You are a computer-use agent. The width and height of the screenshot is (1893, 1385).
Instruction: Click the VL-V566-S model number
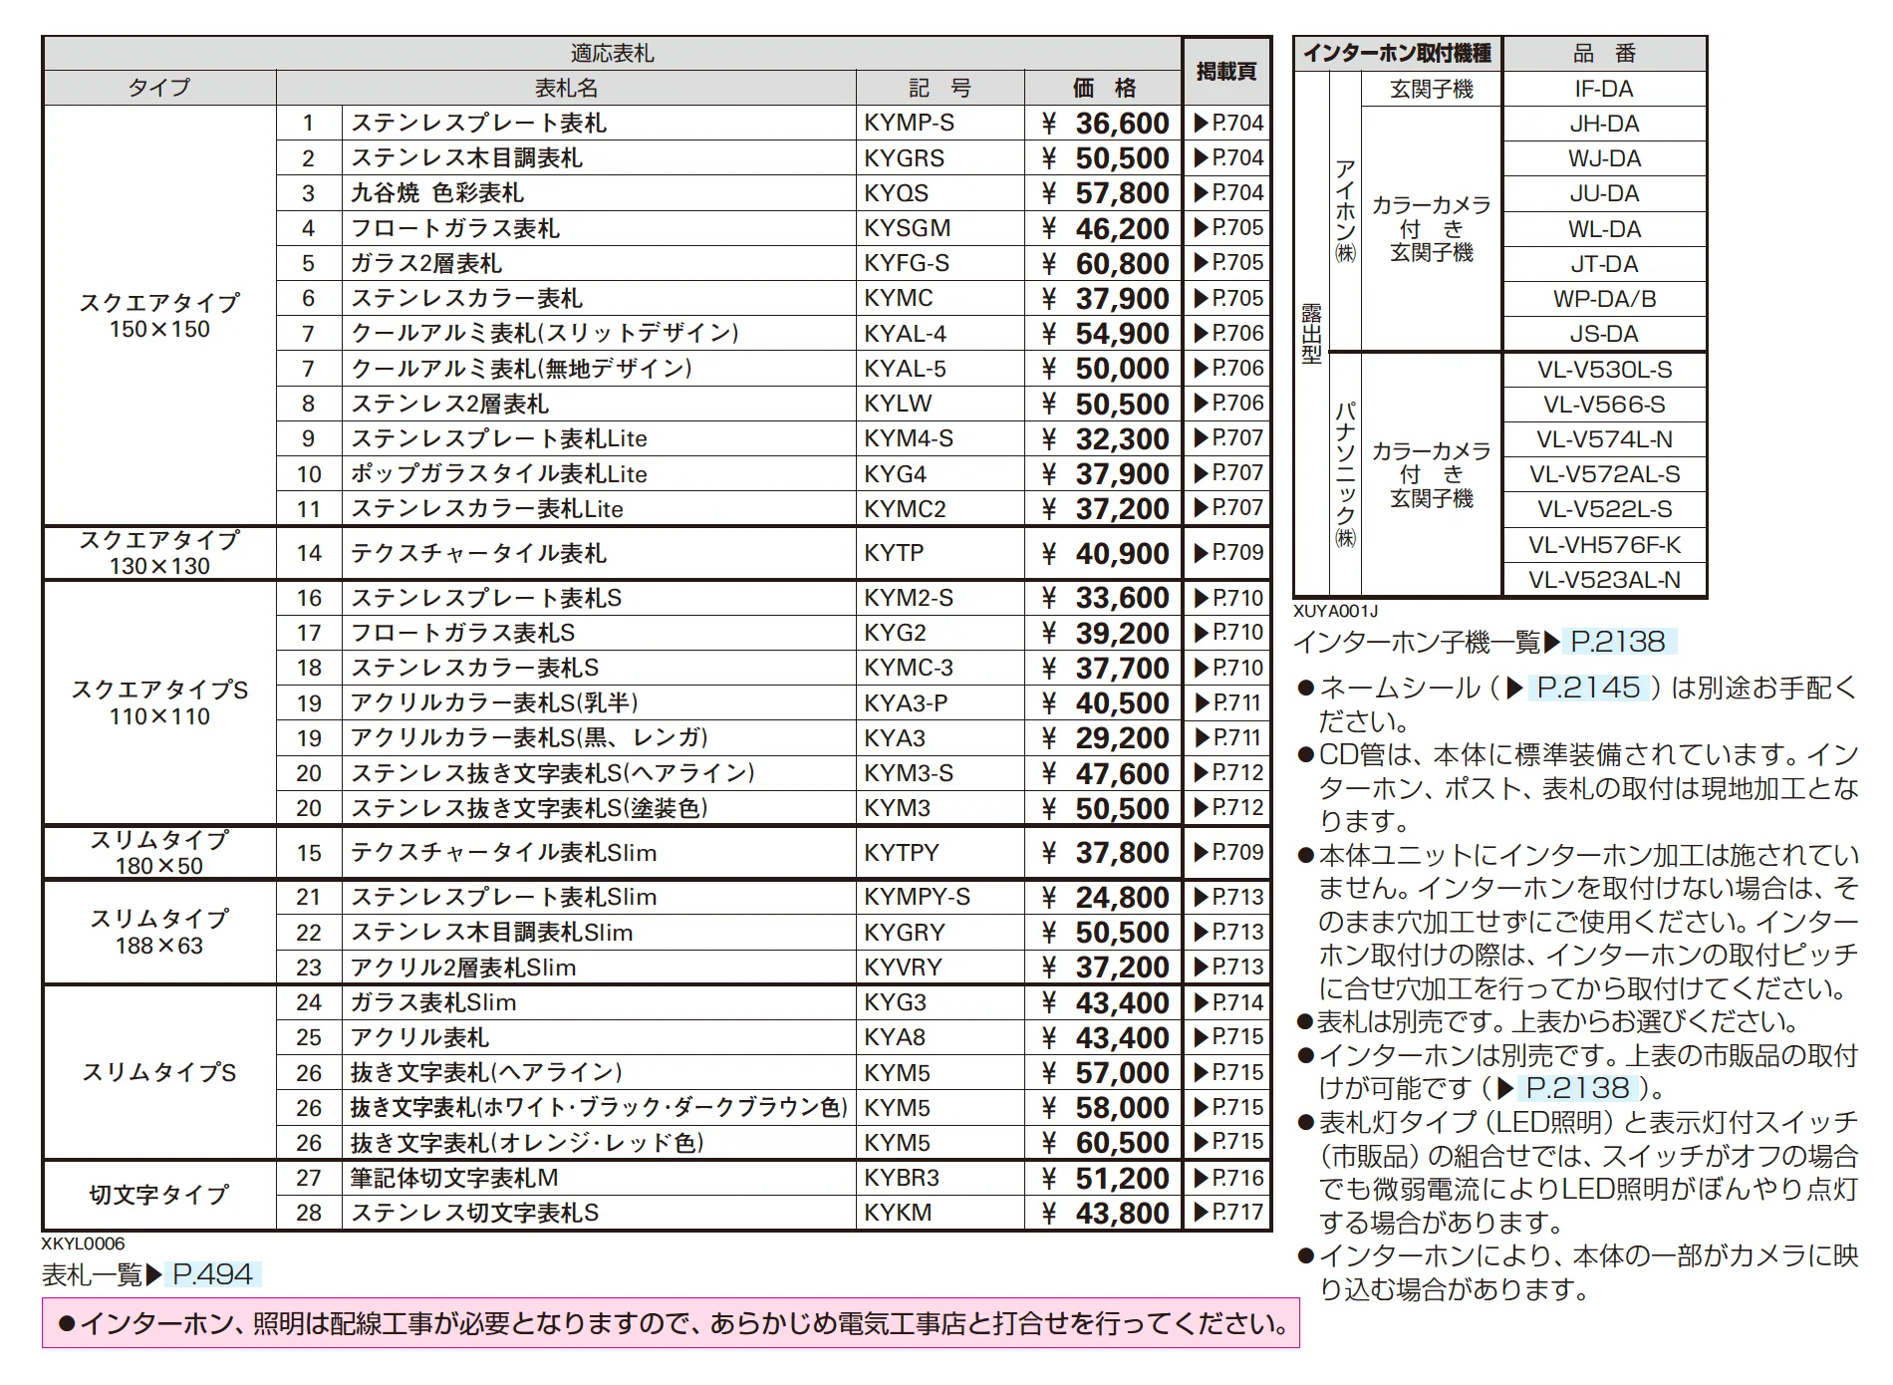1604,405
